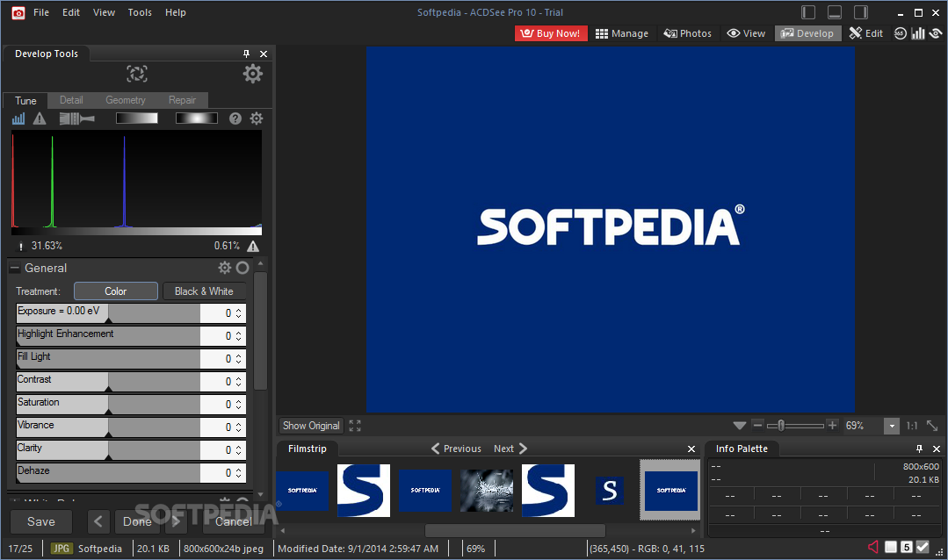The image size is (948, 560).
Task: Open the Help menu
Action: click(x=176, y=12)
